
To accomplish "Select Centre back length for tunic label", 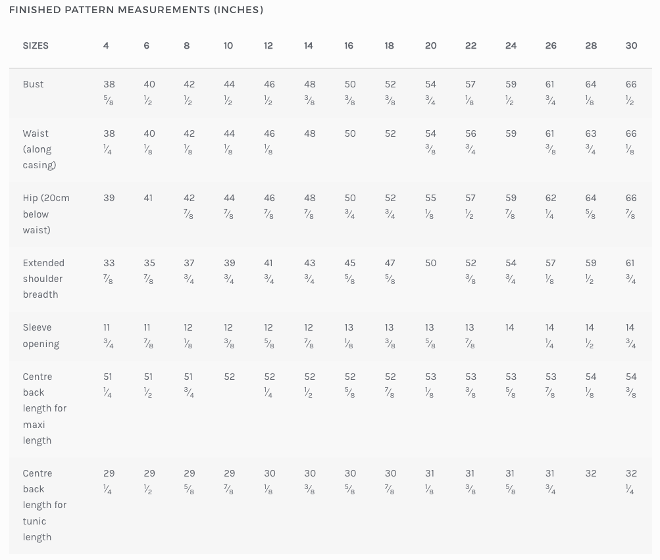I will [44, 505].
